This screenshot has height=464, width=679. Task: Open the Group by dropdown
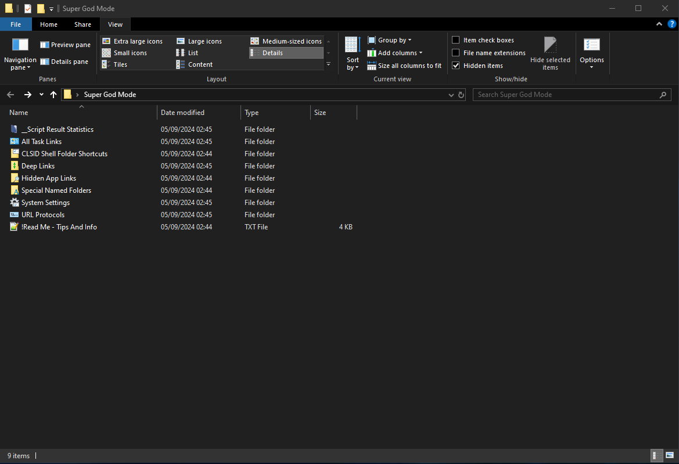point(390,40)
